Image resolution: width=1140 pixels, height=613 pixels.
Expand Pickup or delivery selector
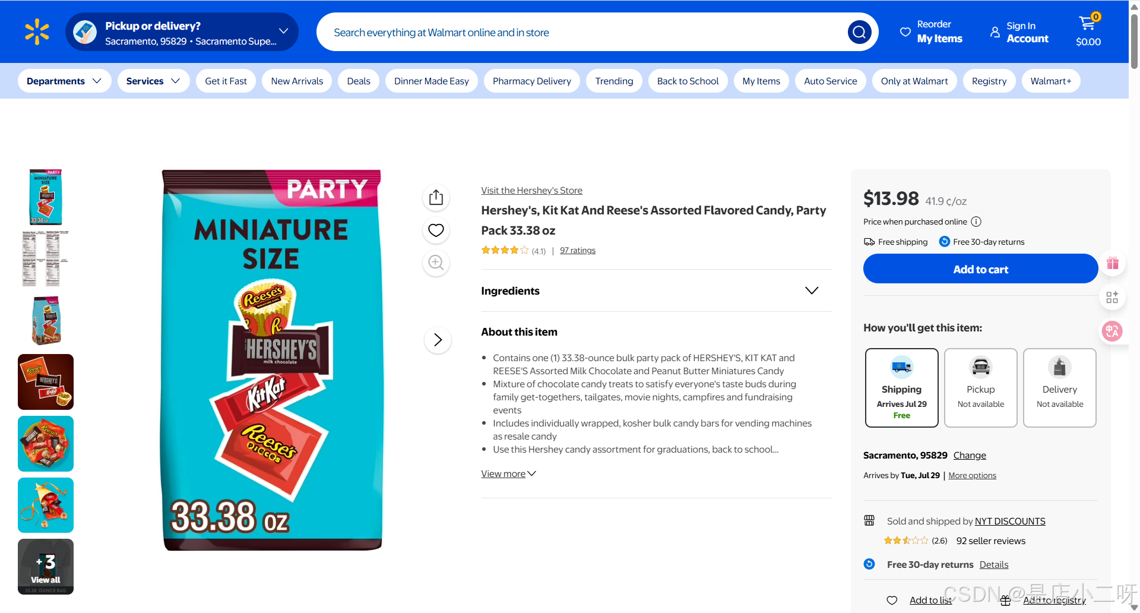(x=182, y=32)
